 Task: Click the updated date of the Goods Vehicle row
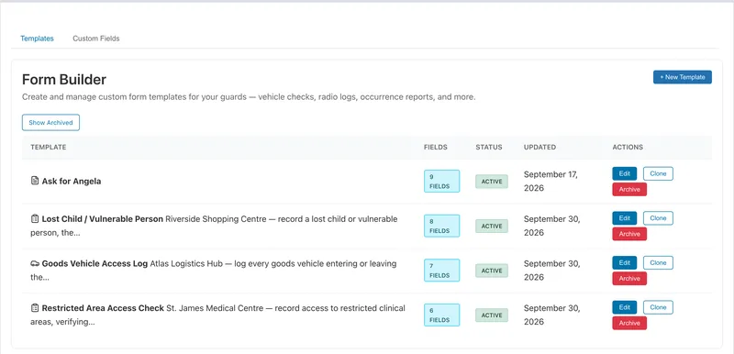pyautogui.click(x=552, y=271)
